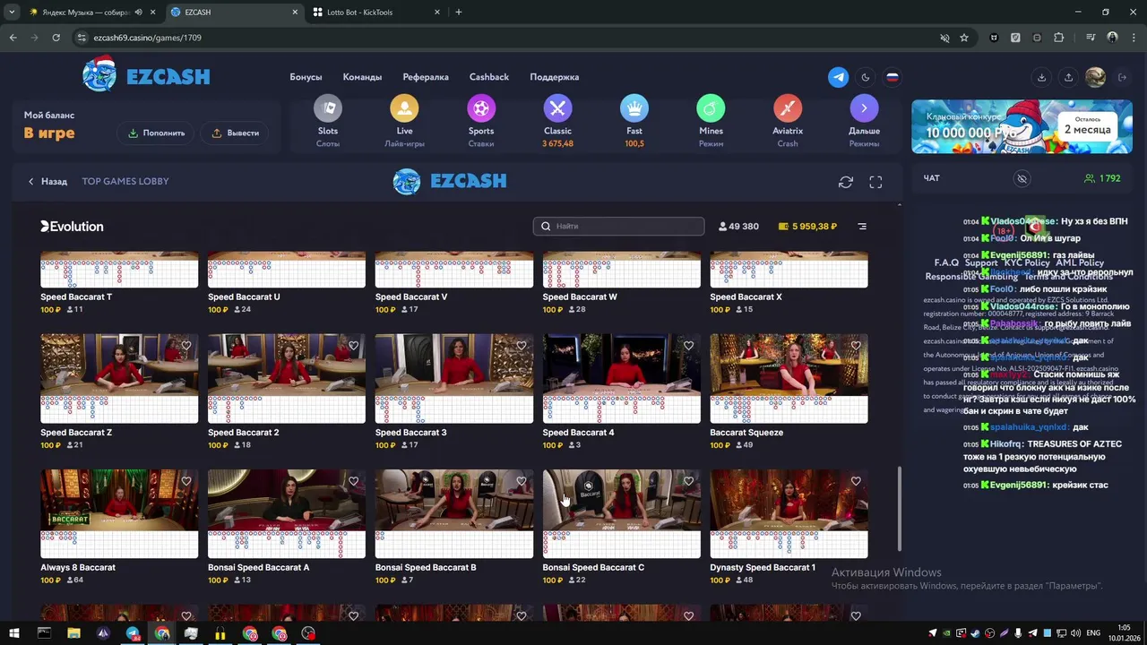The height and width of the screenshot is (645, 1147).
Task: Open the Always 8 Baccarat thumbnail
Action: pos(119,513)
